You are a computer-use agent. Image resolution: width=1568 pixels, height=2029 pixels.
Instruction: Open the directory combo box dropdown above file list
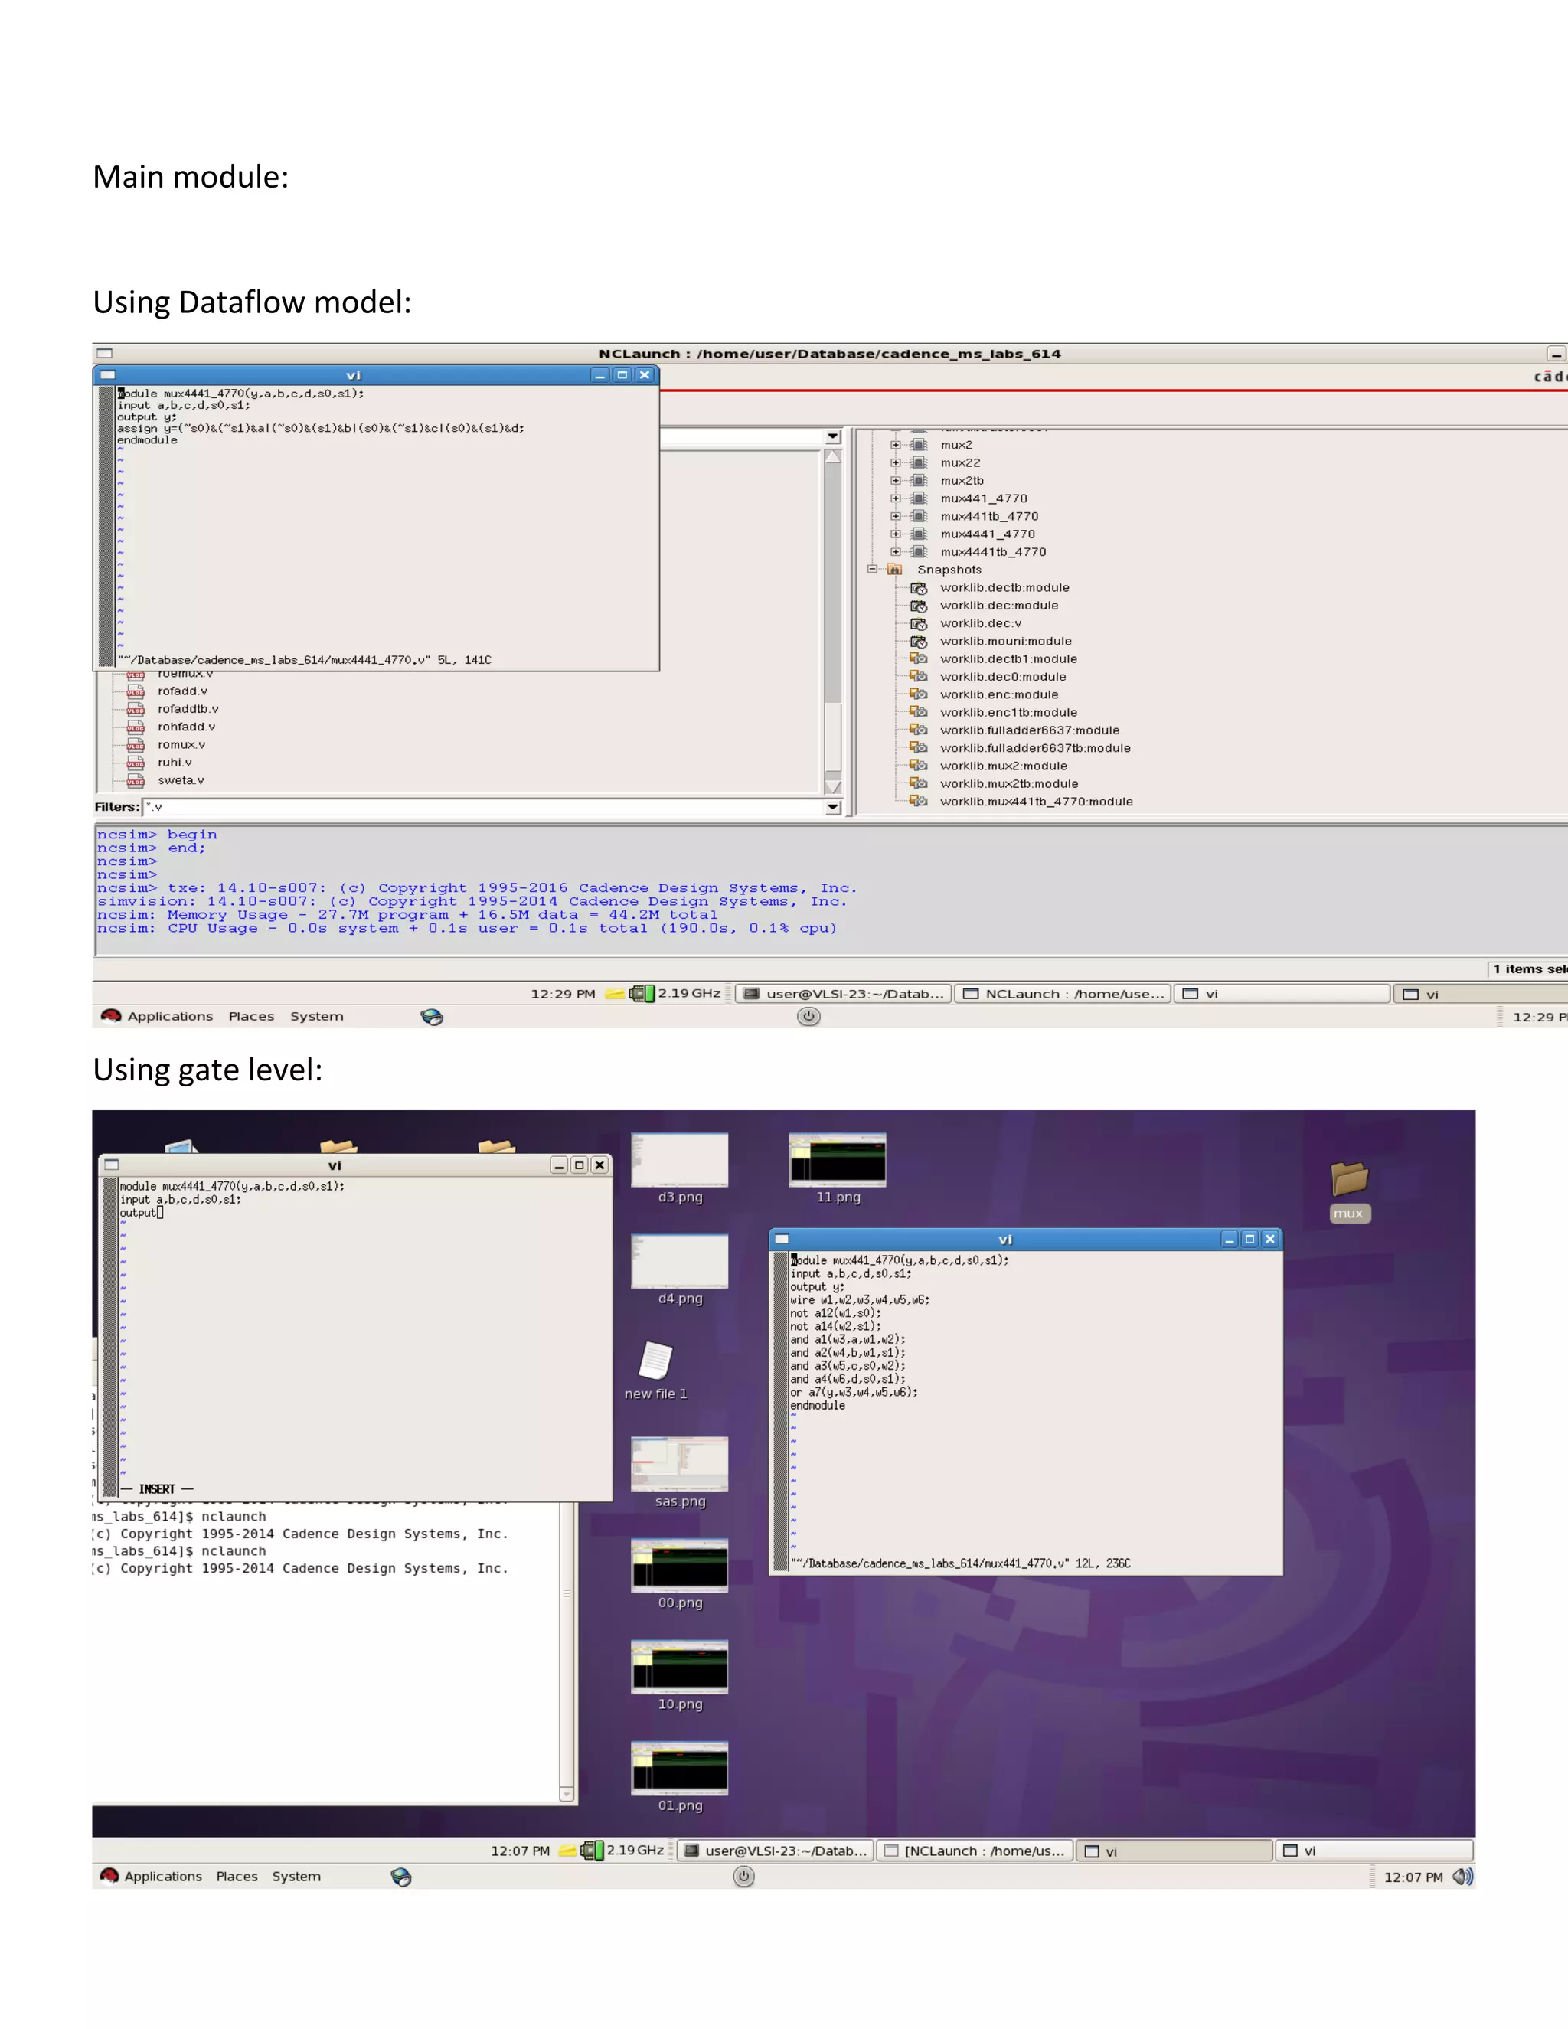coord(832,436)
